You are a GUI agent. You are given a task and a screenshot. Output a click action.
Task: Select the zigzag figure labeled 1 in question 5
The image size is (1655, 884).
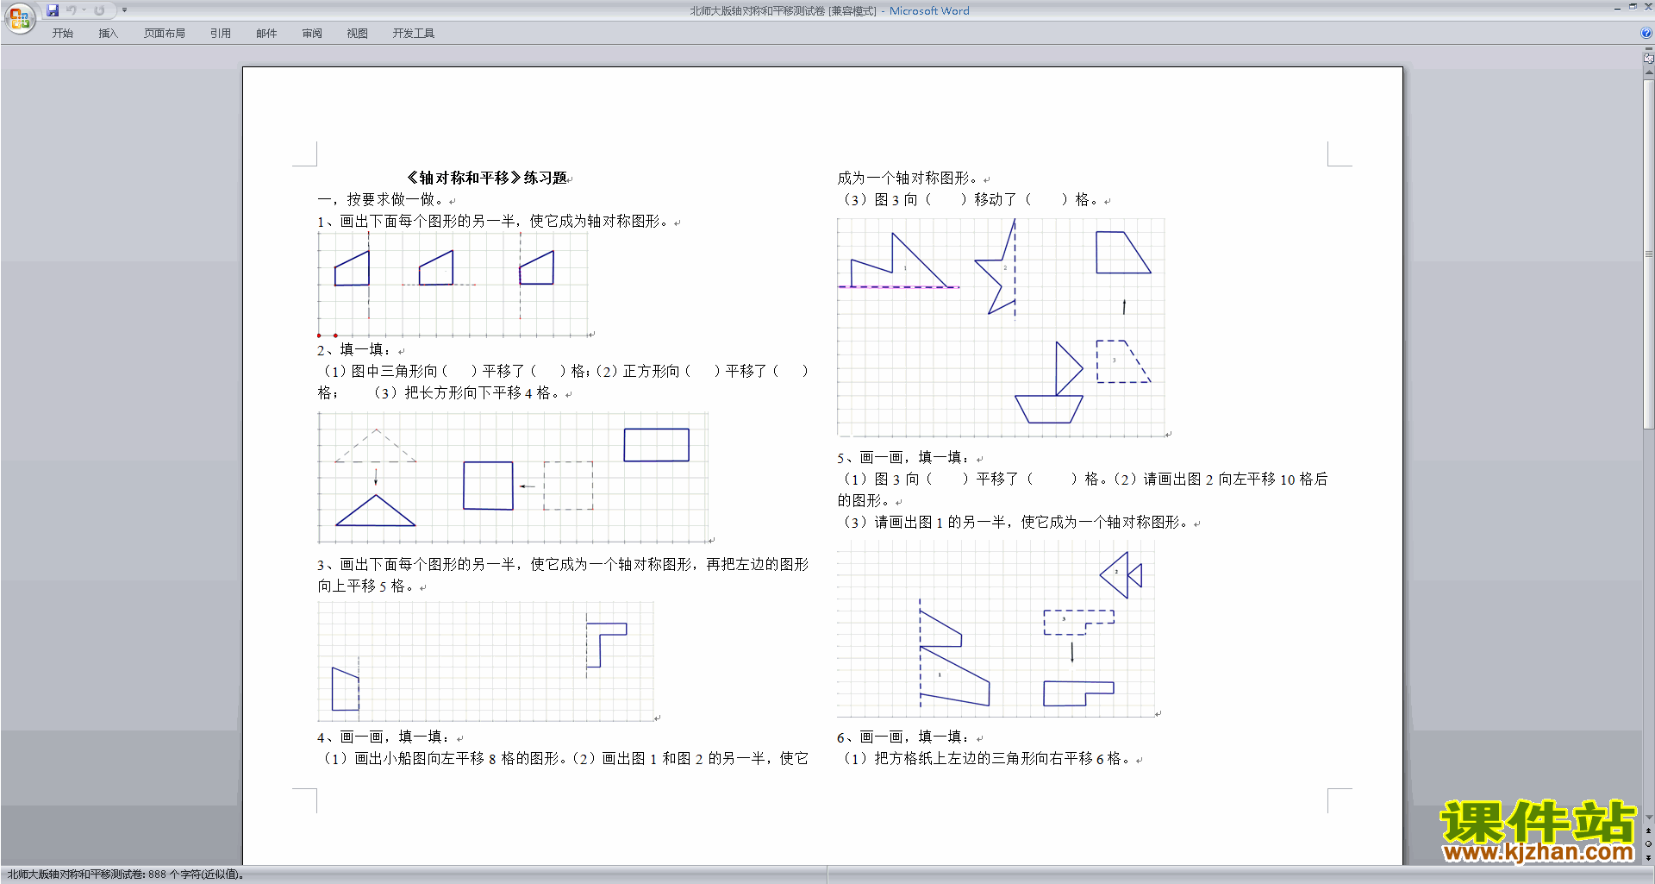click(954, 657)
